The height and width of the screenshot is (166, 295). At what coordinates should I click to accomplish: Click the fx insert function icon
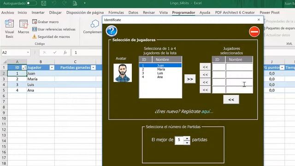65,53
